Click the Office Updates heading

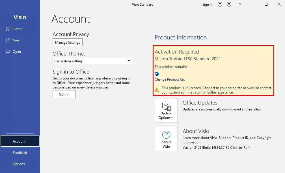tap(200, 103)
